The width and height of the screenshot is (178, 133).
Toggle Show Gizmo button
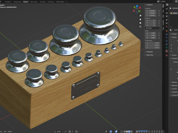click(x=111, y=132)
